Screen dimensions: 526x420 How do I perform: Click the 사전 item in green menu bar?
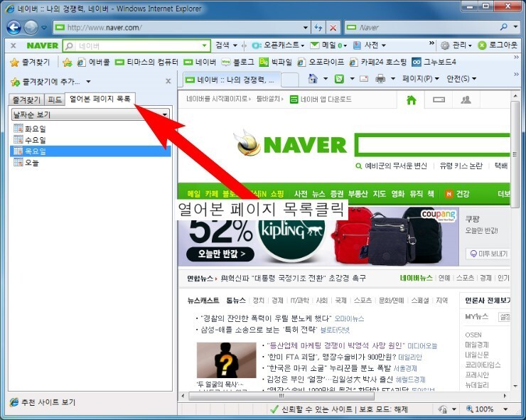point(301,194)
